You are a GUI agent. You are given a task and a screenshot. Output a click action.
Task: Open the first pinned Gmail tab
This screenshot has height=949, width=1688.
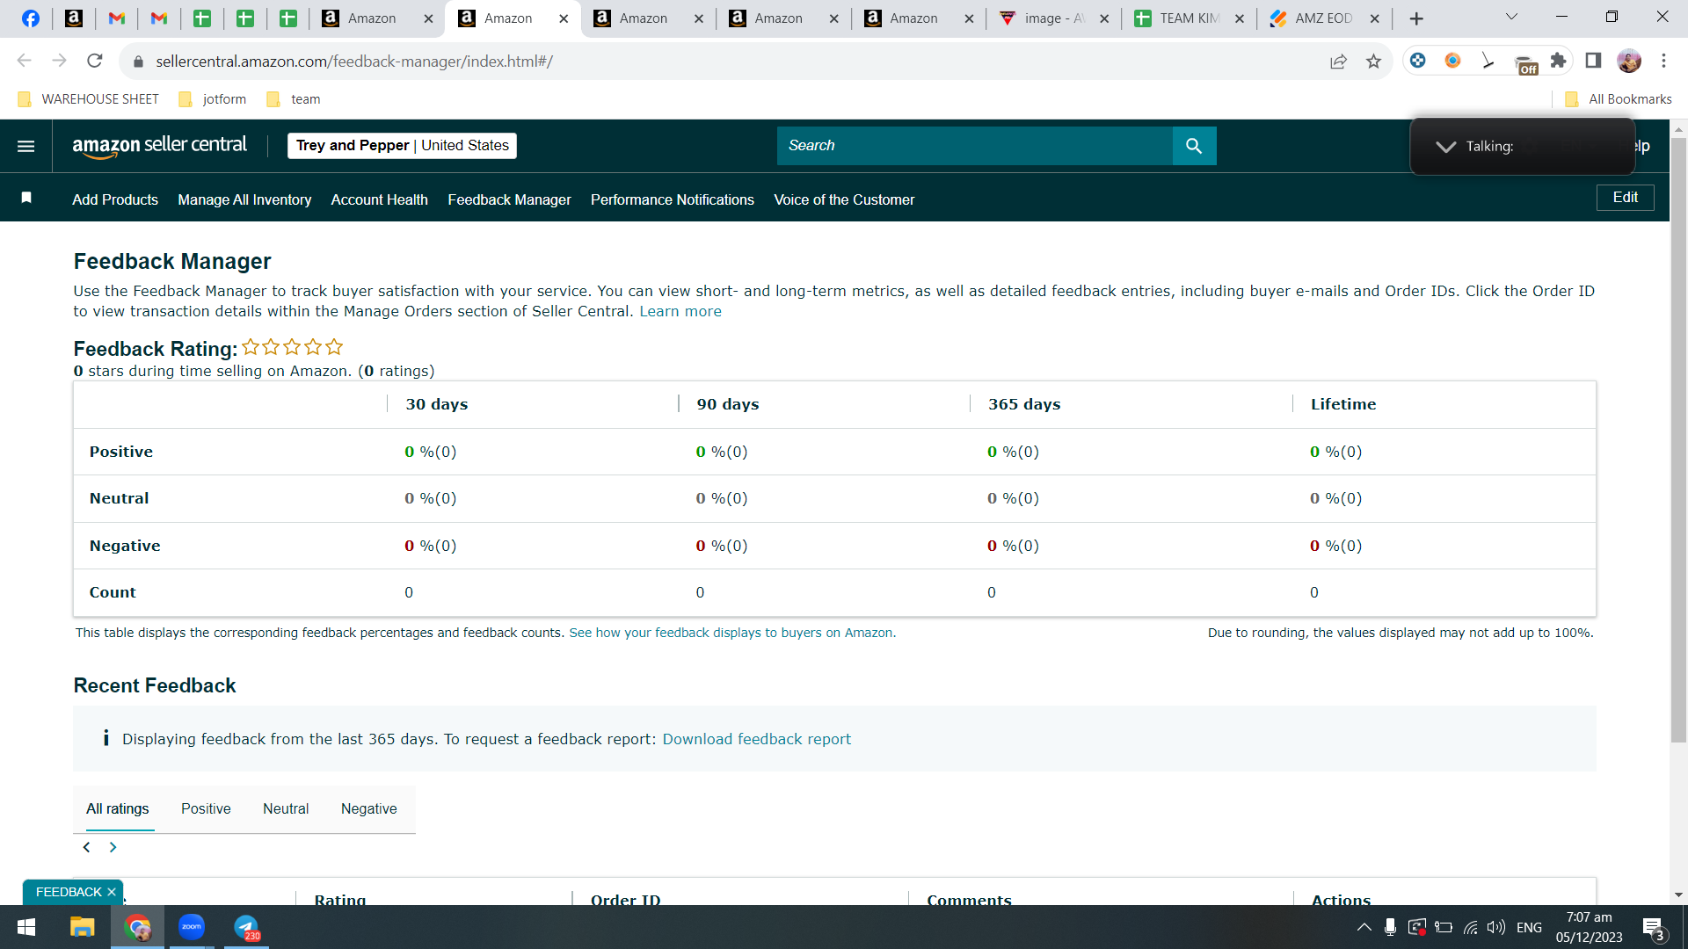click(116, 18)
